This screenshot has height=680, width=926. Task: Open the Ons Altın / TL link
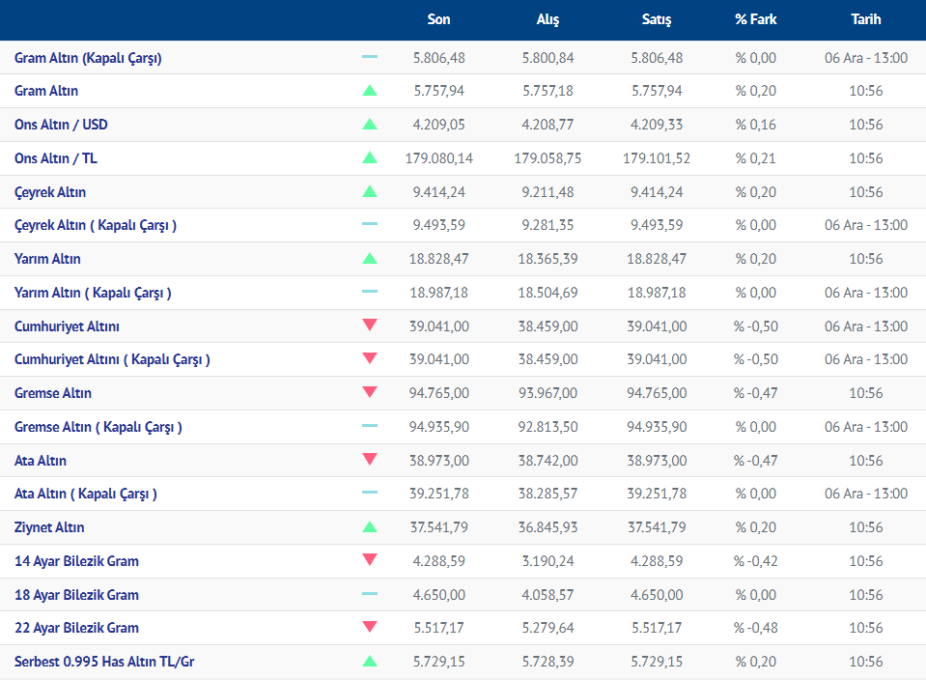click(x=56, y=158)
